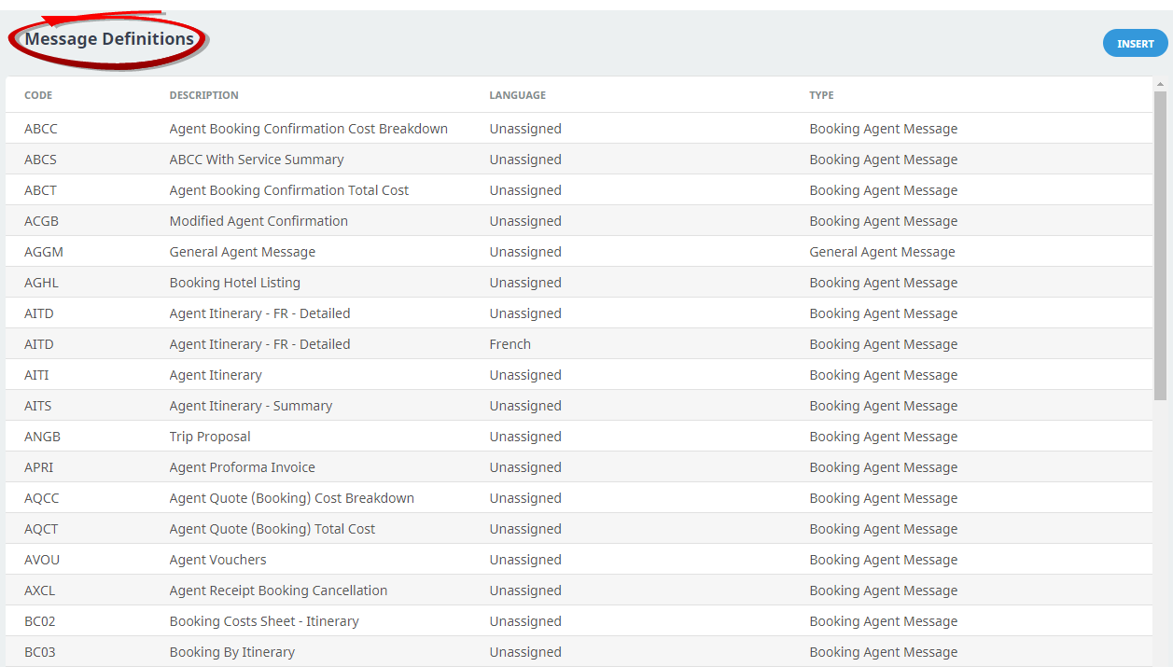
Task: Open Agent Itinerary - Summary entry
Action: click(x=251, y=406)
